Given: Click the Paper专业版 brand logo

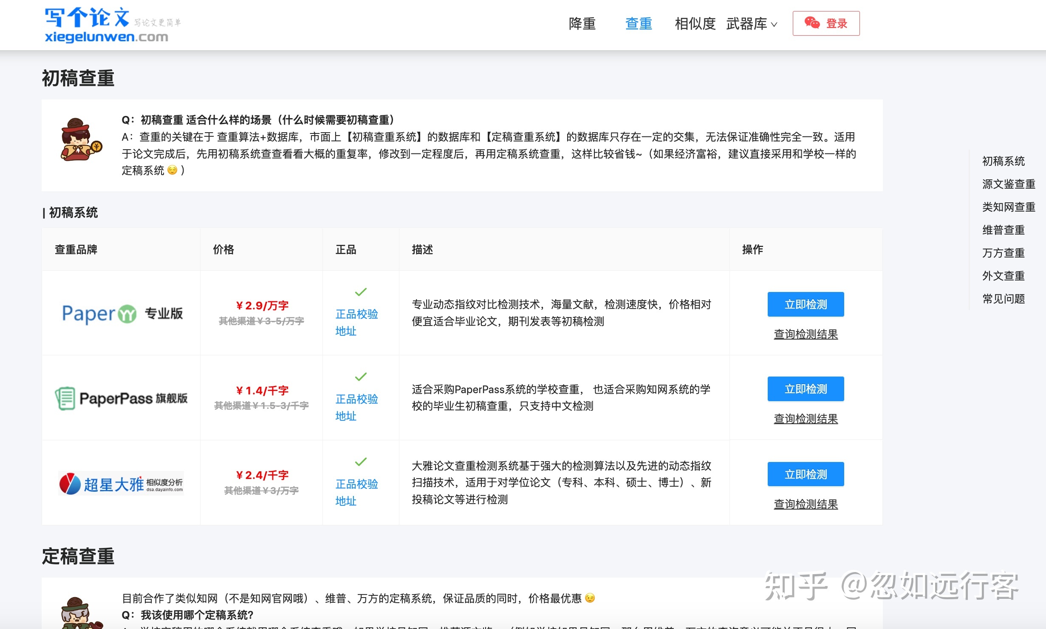Looking at the screenshot, I should pos(122,314).
